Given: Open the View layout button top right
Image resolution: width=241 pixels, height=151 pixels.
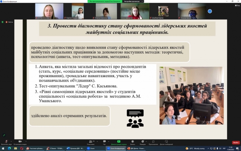Looking at the screenshot, I should (x=237, y=5).
